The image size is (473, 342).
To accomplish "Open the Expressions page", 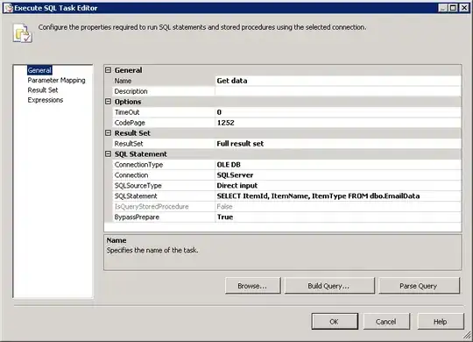I will pyautogui.click(x=46, y=100).
